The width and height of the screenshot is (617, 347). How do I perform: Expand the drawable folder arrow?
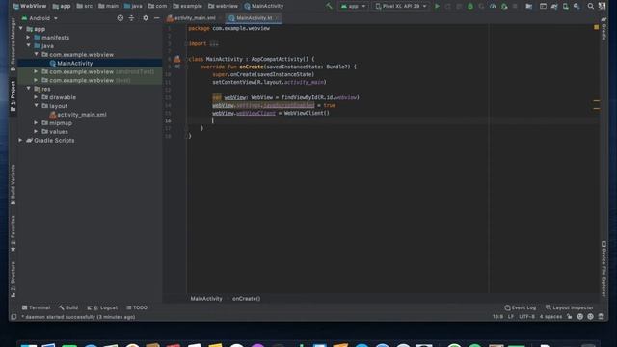(36, 97)
